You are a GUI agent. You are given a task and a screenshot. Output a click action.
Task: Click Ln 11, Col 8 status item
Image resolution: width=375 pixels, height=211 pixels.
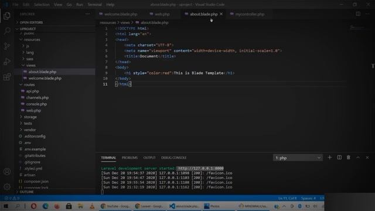287,198
